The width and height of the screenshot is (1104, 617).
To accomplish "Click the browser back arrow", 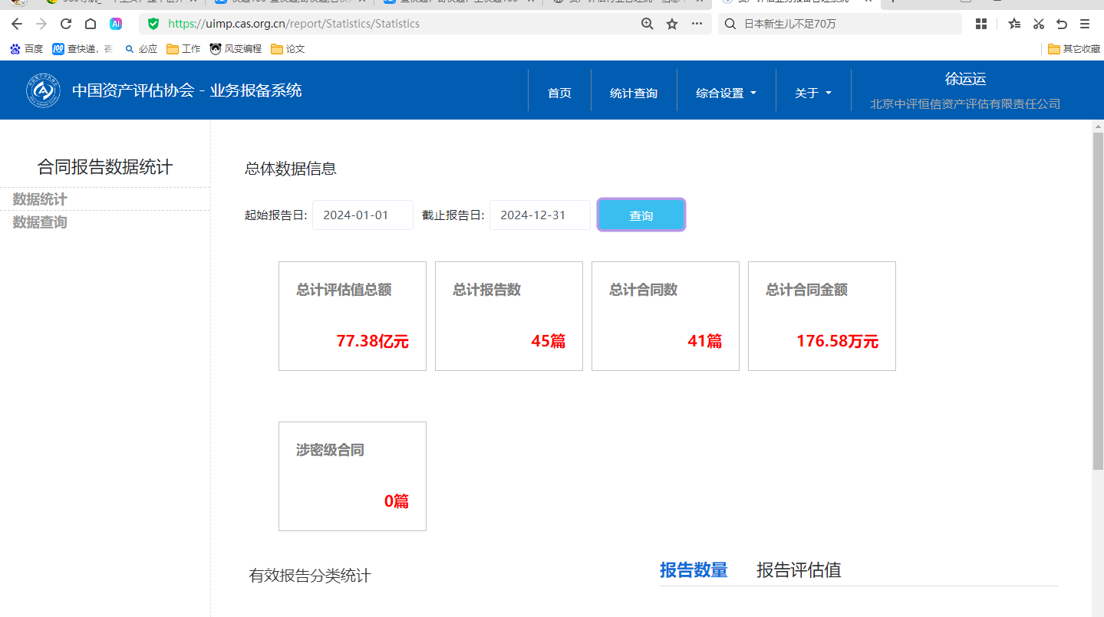I will 17,24.
